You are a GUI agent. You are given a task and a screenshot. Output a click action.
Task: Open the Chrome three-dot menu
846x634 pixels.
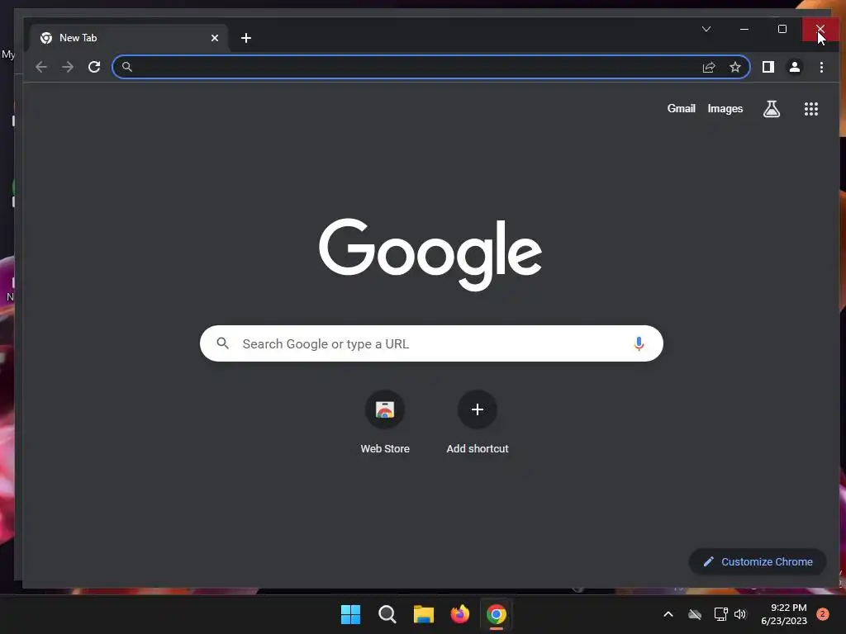[x=821, y=67]
